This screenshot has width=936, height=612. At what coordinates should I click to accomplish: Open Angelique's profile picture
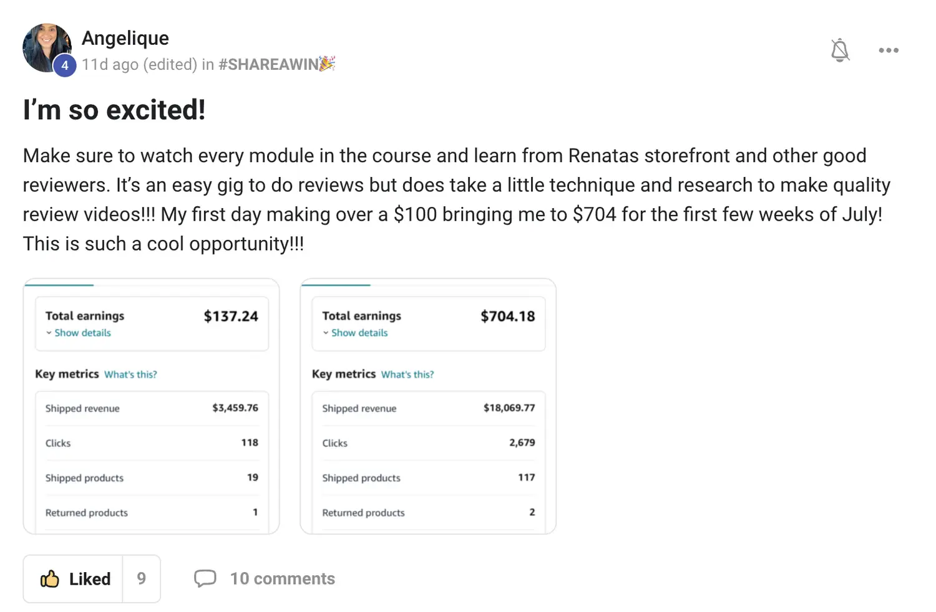tap(46, 47)
